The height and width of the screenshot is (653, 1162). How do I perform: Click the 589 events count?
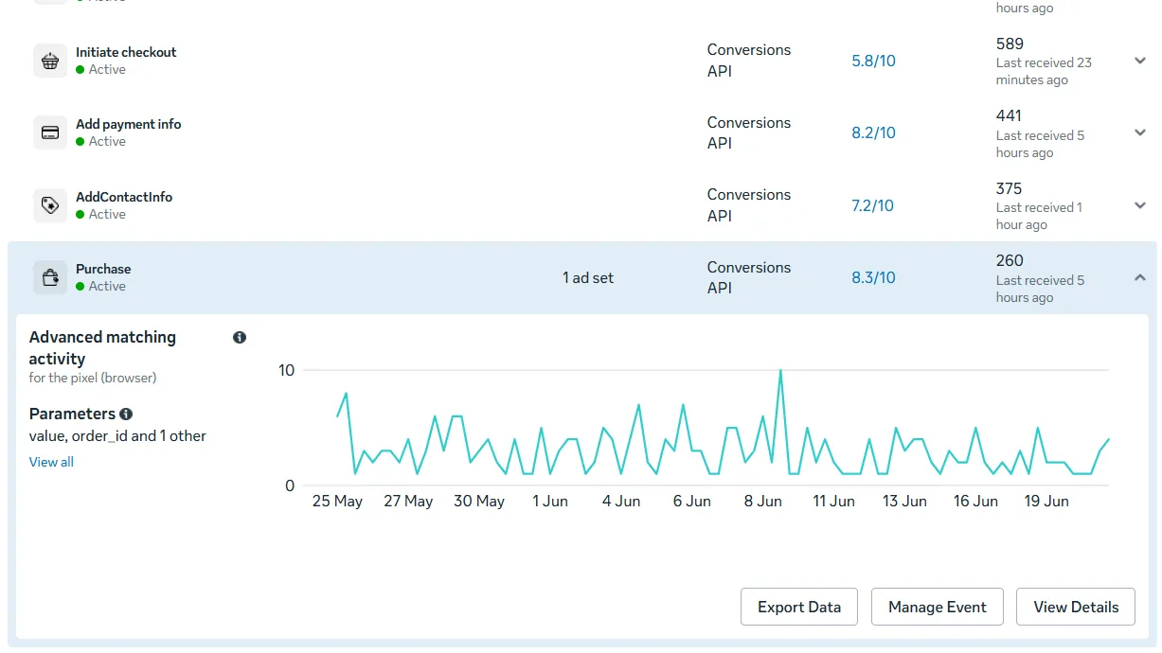(1010, 44)
